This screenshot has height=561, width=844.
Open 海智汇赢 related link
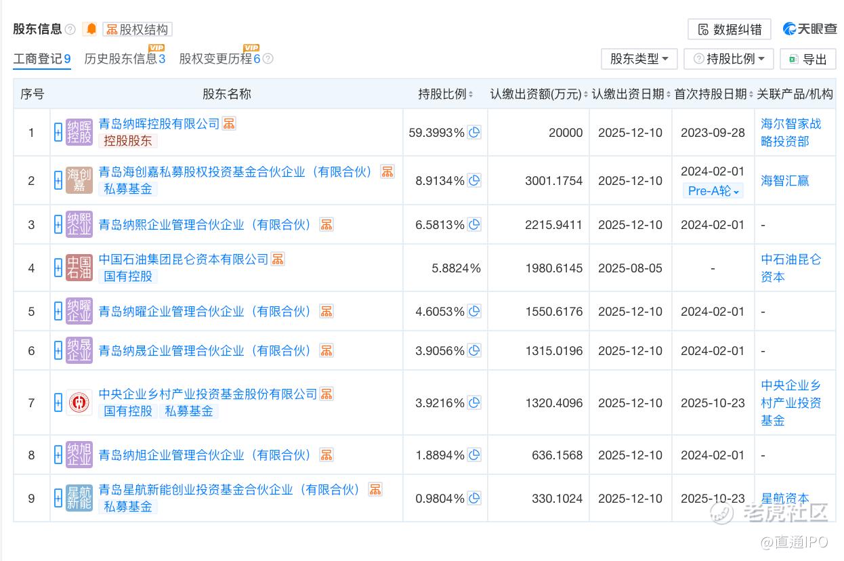(785, 180)
